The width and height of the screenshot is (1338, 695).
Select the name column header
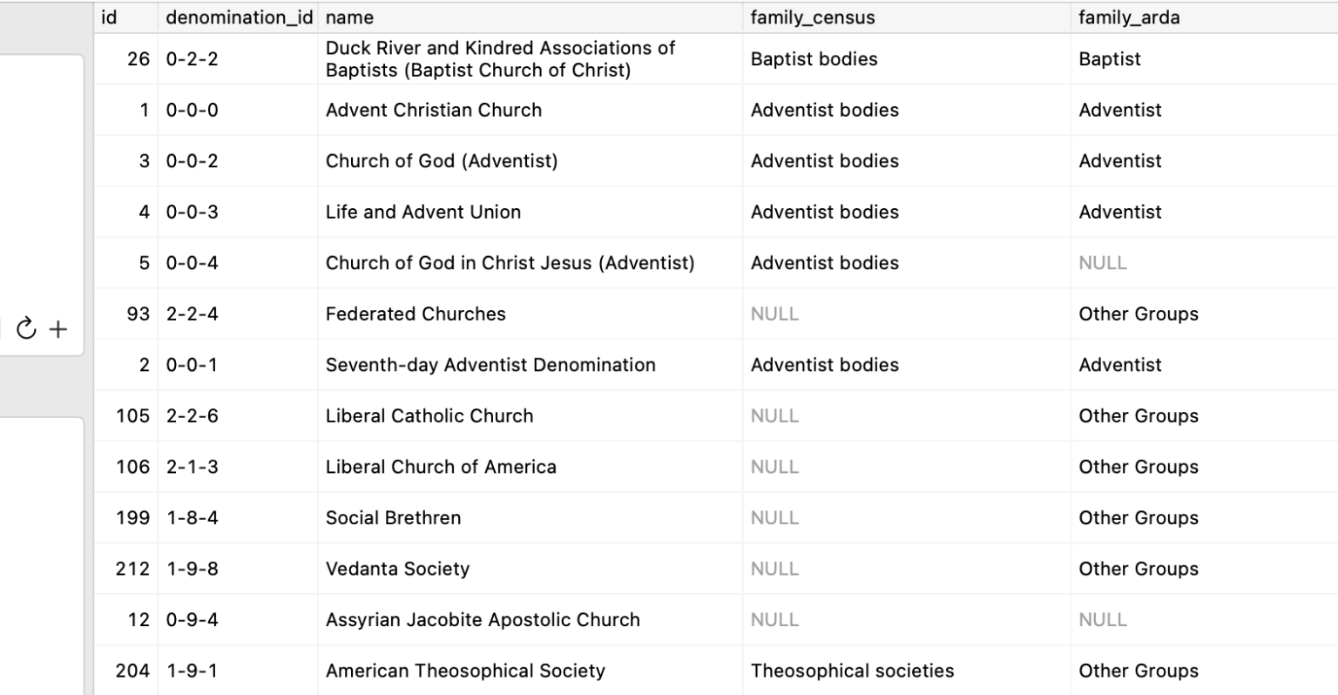[x=349, y=17]
